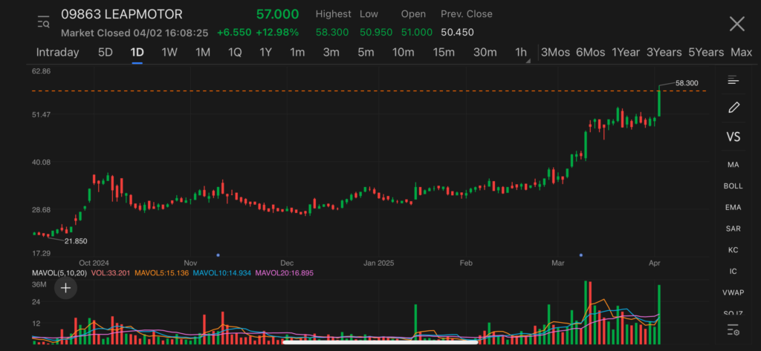Click the +6.550 price change
This screenshot has height=351, width=761.
point(234,33)
